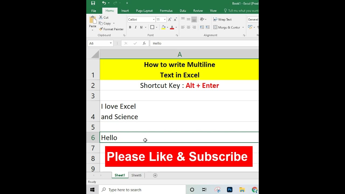Click the Tell me what you want box

(x=241, y=11)
